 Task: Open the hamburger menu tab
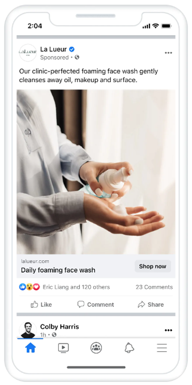162,348
